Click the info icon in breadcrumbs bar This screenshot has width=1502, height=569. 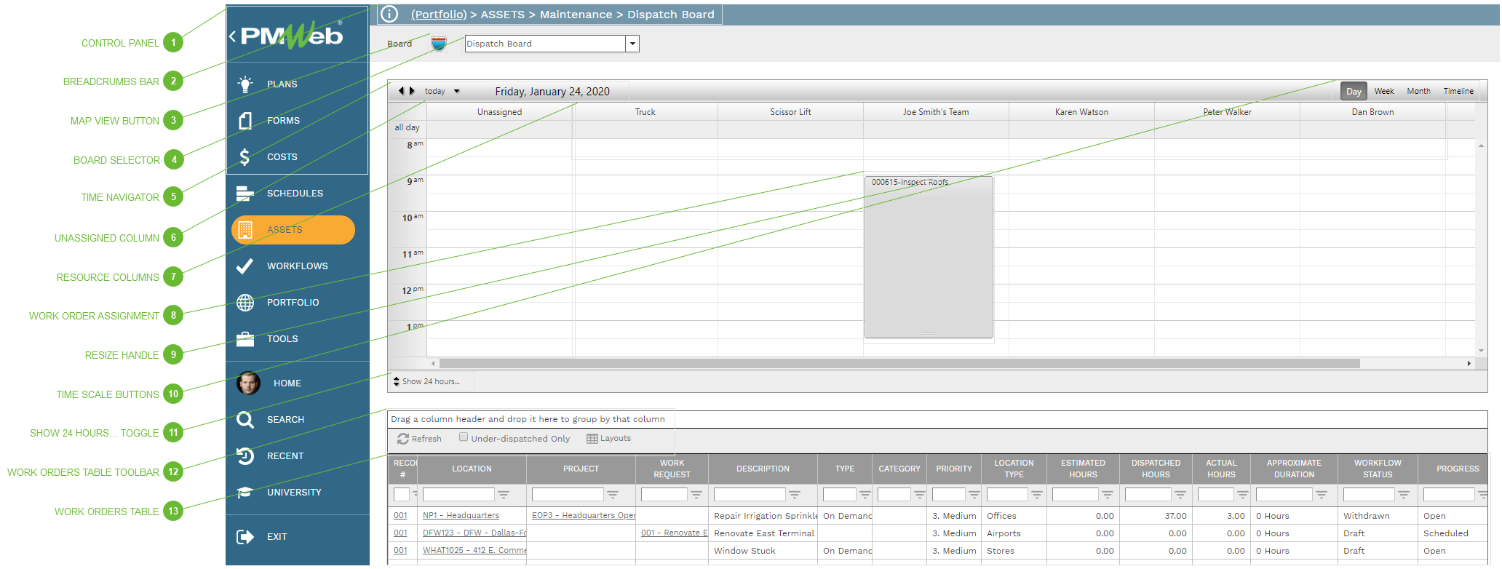[x=390, y=14]
